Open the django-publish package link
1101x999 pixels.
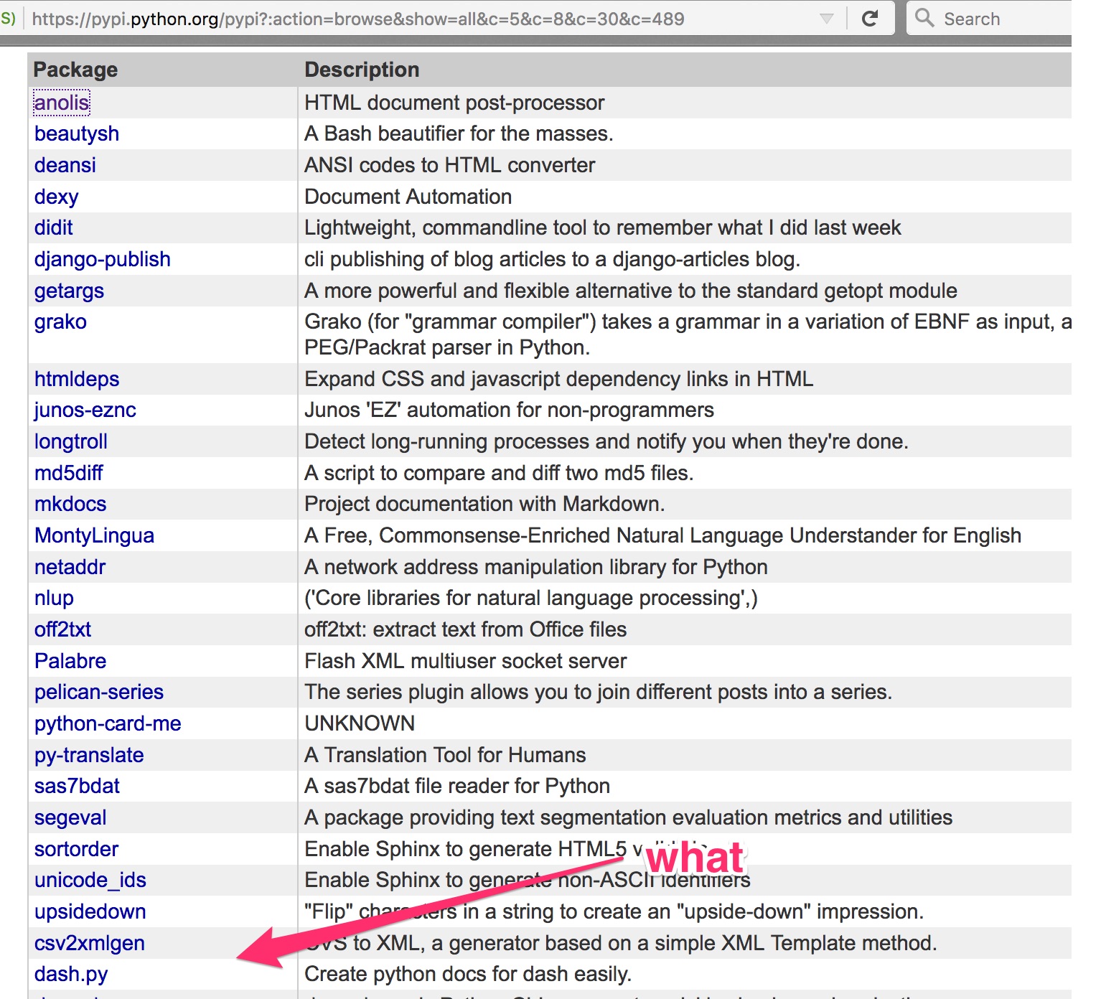point(103,259)
